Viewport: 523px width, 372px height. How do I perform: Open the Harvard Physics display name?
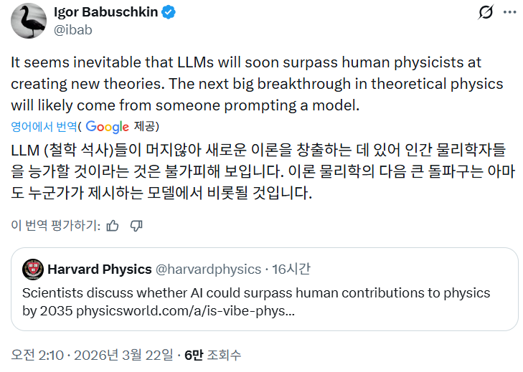(99, 270)
